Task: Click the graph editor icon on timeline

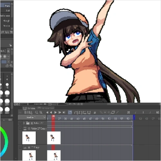Action: pos(20,112)
